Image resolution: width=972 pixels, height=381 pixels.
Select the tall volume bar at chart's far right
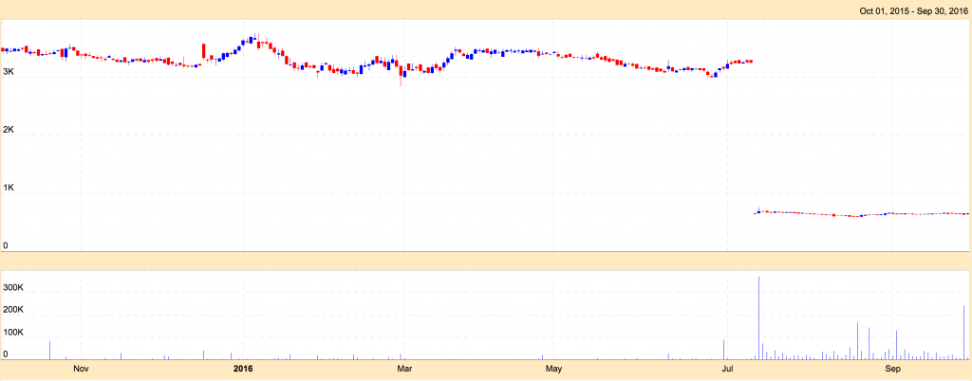[964, 333]
